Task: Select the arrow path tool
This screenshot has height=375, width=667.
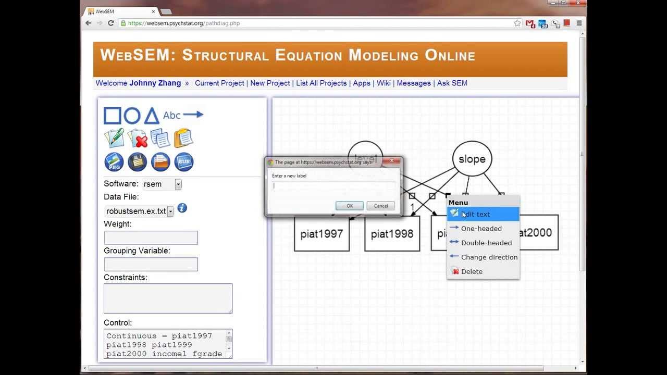Action: click(x=193, y=115)
